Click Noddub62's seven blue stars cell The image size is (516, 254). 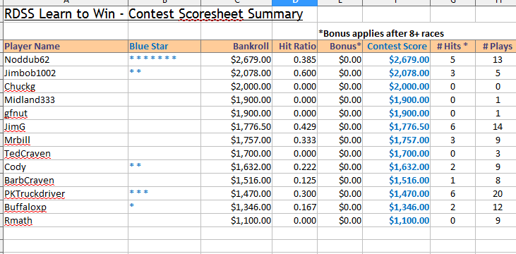[164, 59]
